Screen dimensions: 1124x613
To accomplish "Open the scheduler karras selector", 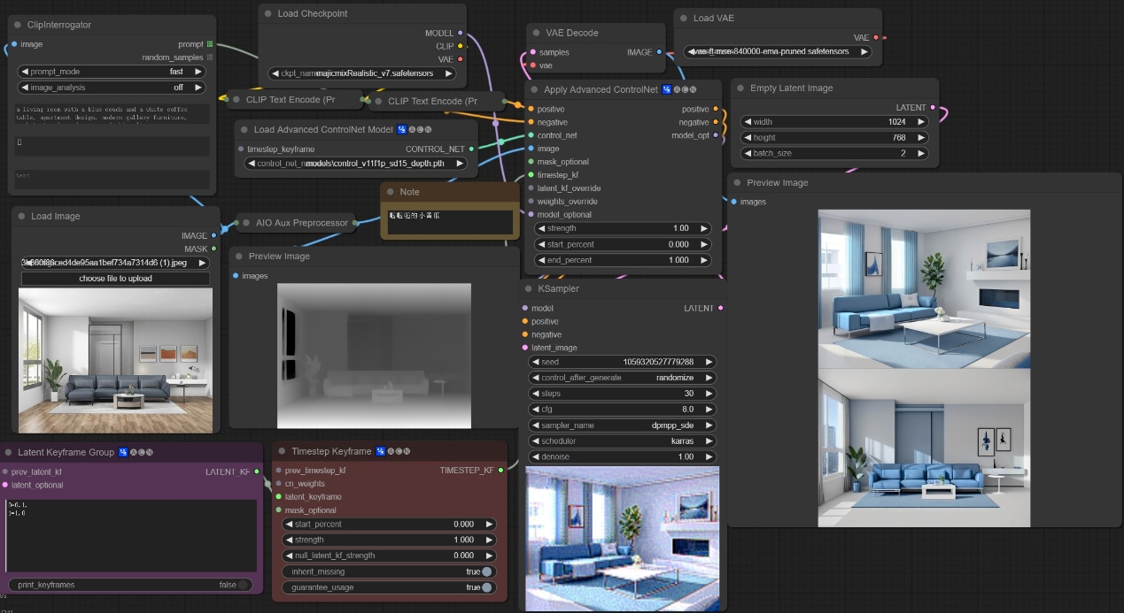I will [622, 441].
